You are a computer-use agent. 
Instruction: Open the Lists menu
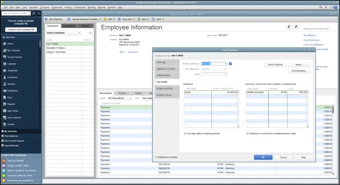24,7
